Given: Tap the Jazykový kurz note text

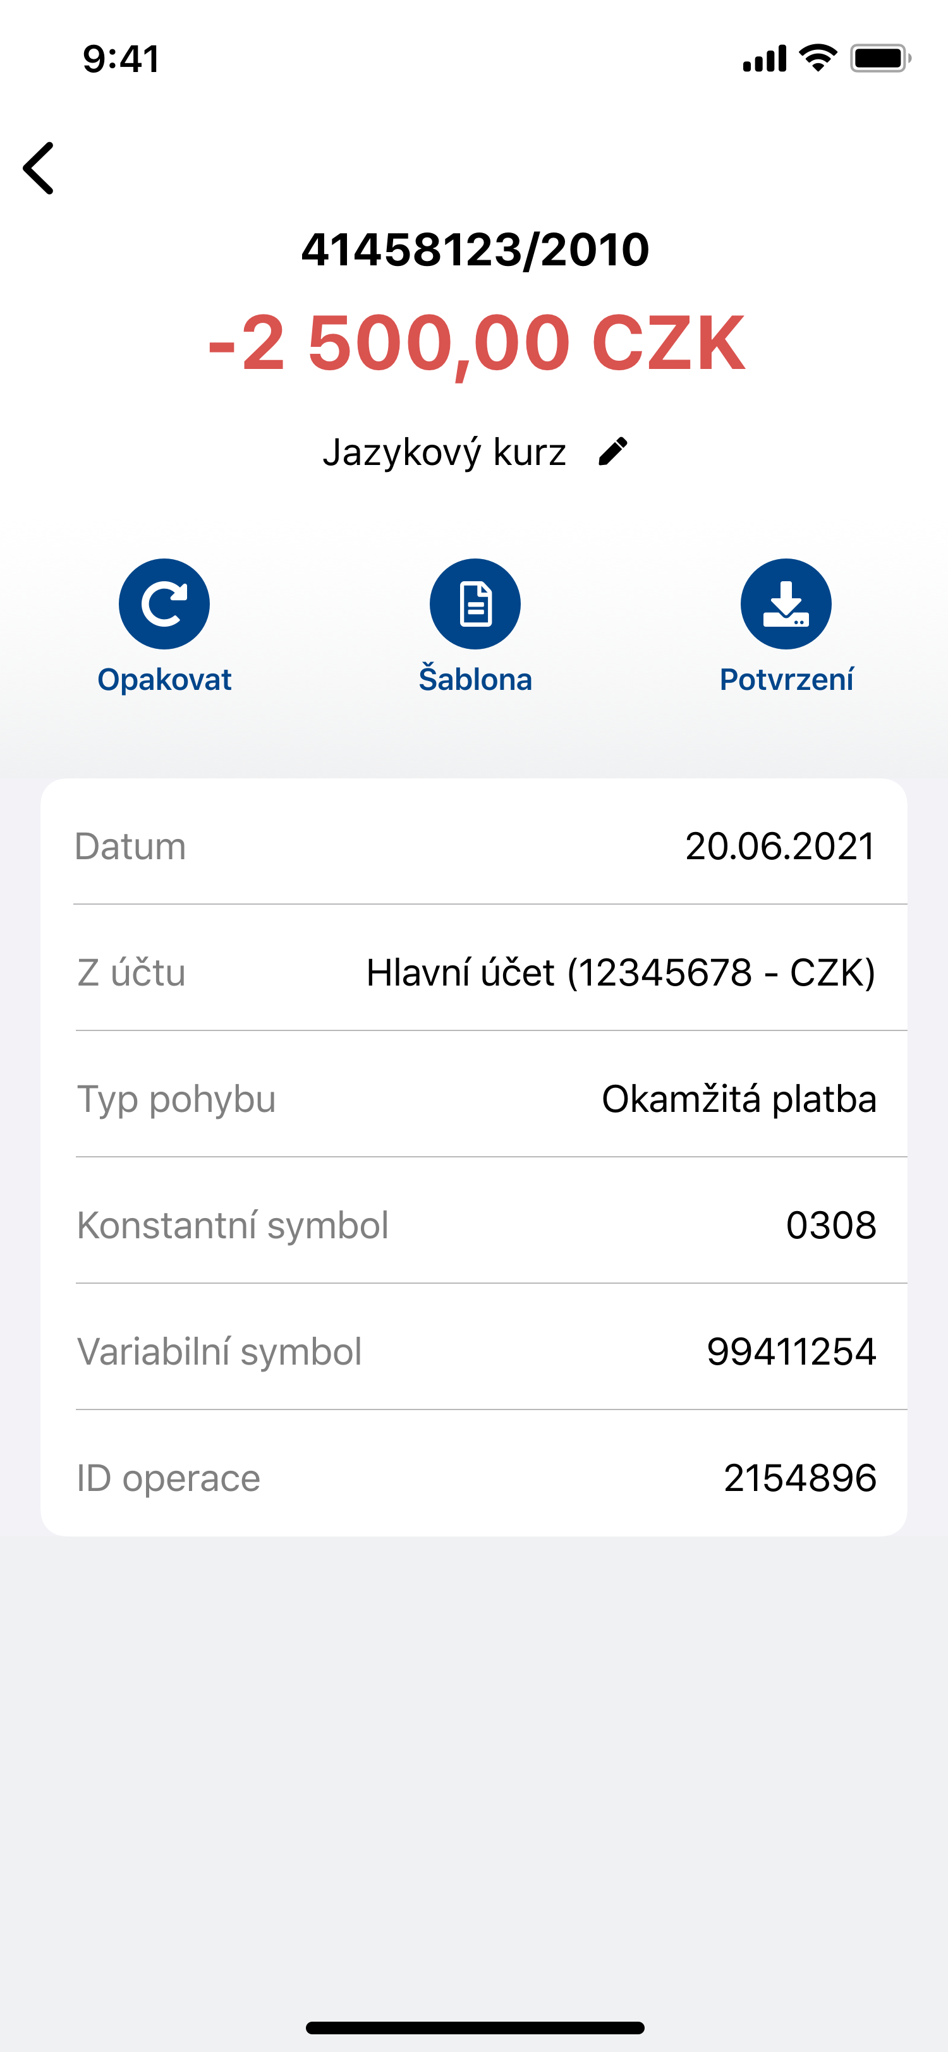Looking at the screenshot, I should tap(444, 452).
